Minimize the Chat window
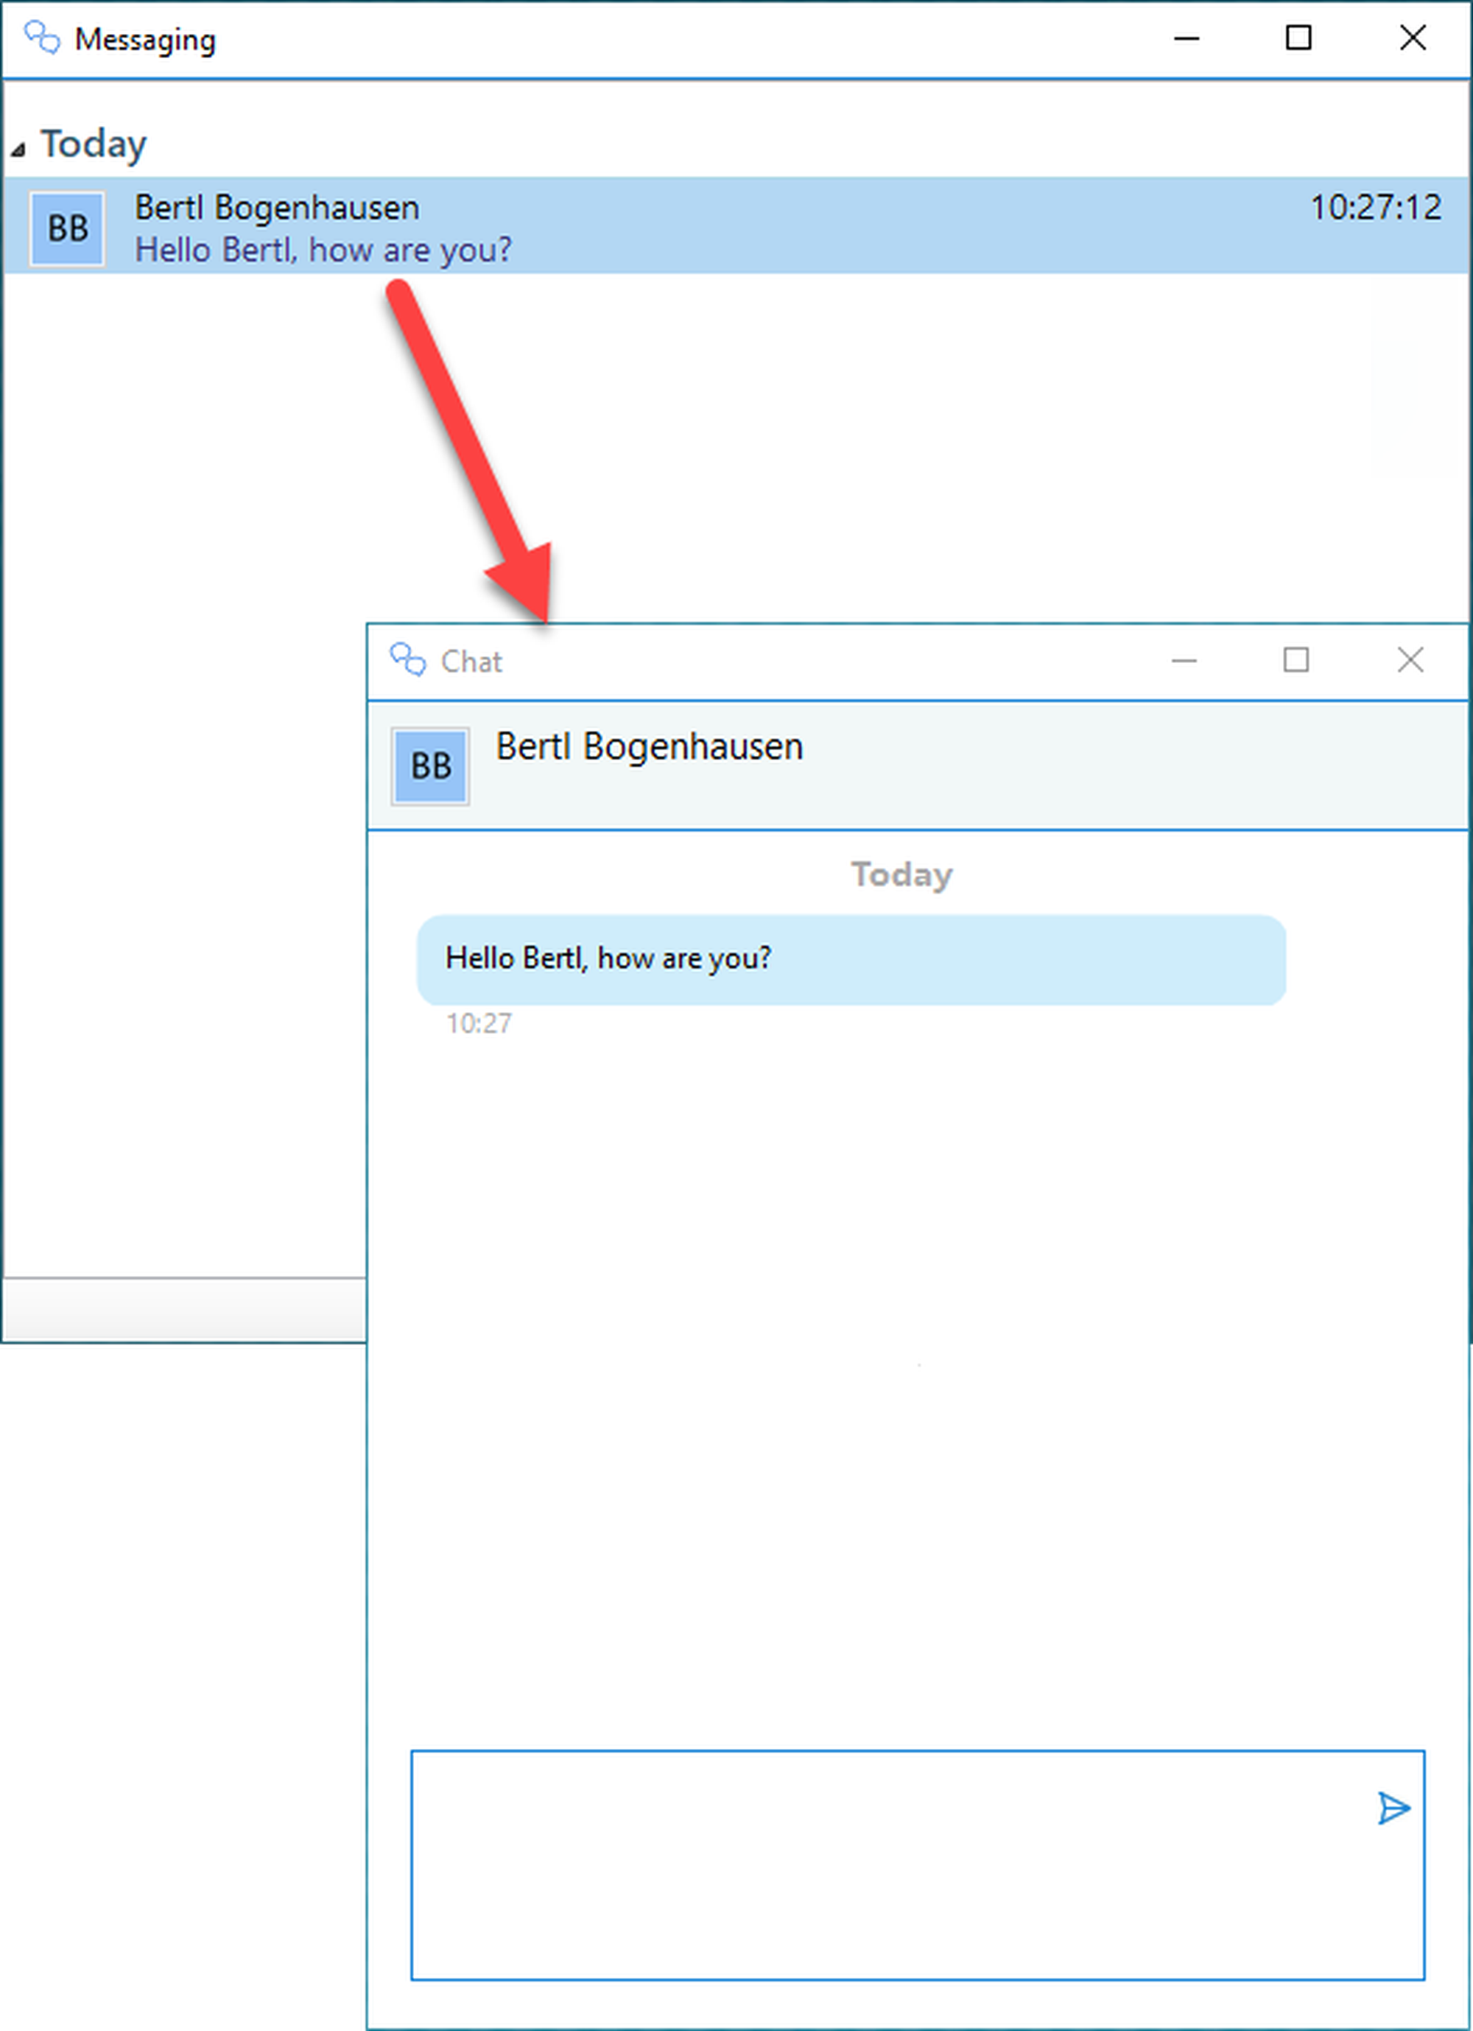 1184,661
